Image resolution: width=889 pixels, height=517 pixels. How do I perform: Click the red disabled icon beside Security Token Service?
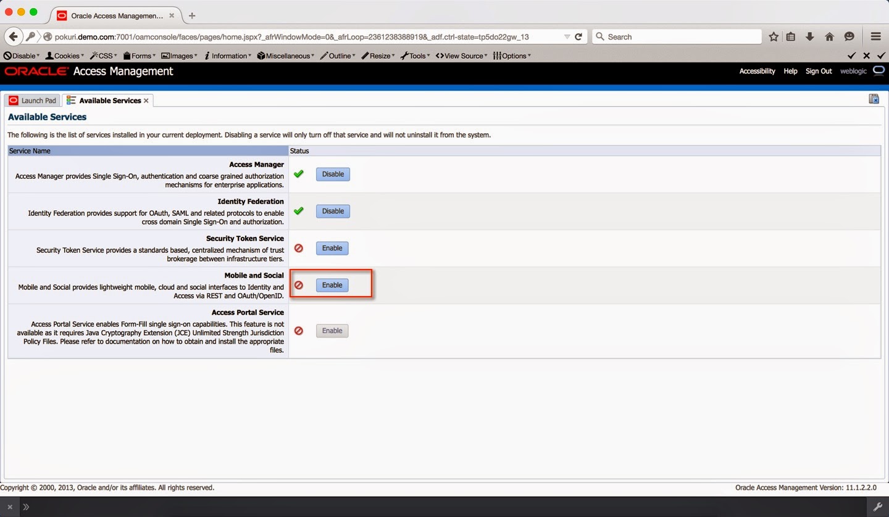coord(299,248)
